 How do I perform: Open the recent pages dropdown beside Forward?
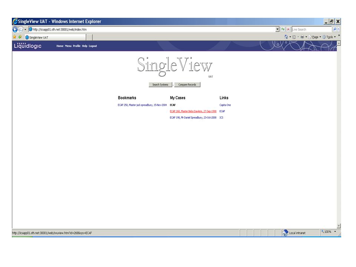(25, 30)
